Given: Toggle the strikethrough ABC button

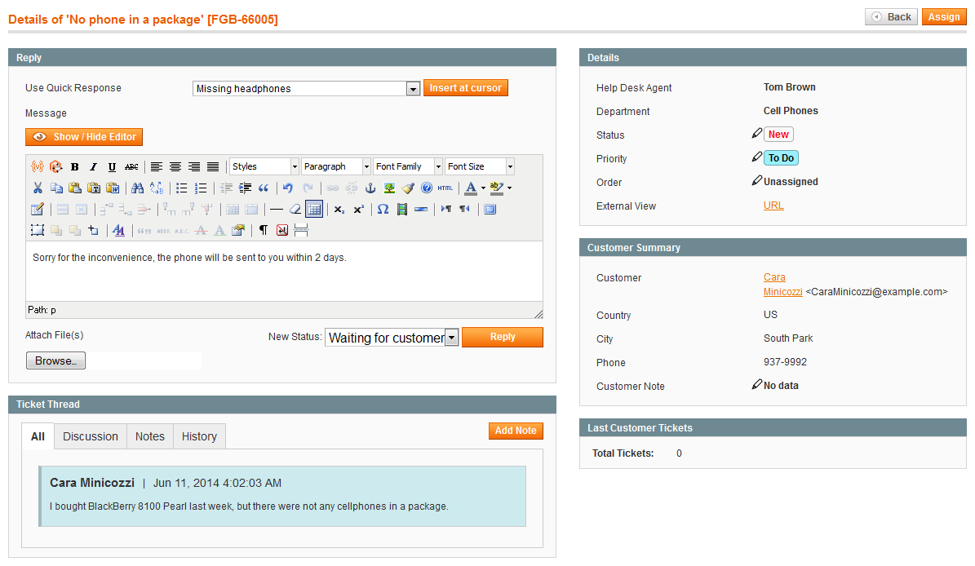Looking at the screenshot, I should point(131,166).
